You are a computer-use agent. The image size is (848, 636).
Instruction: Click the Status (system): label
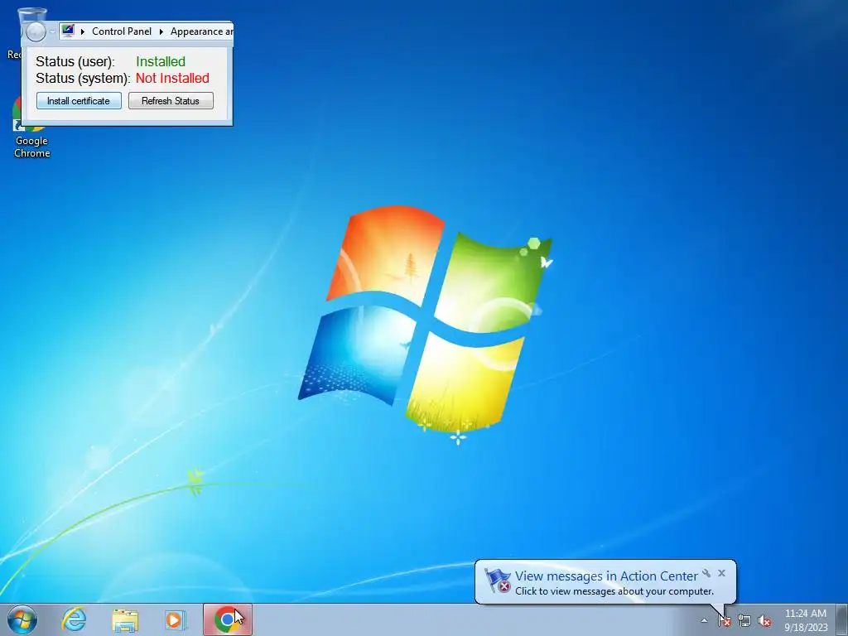coord(83,79)
